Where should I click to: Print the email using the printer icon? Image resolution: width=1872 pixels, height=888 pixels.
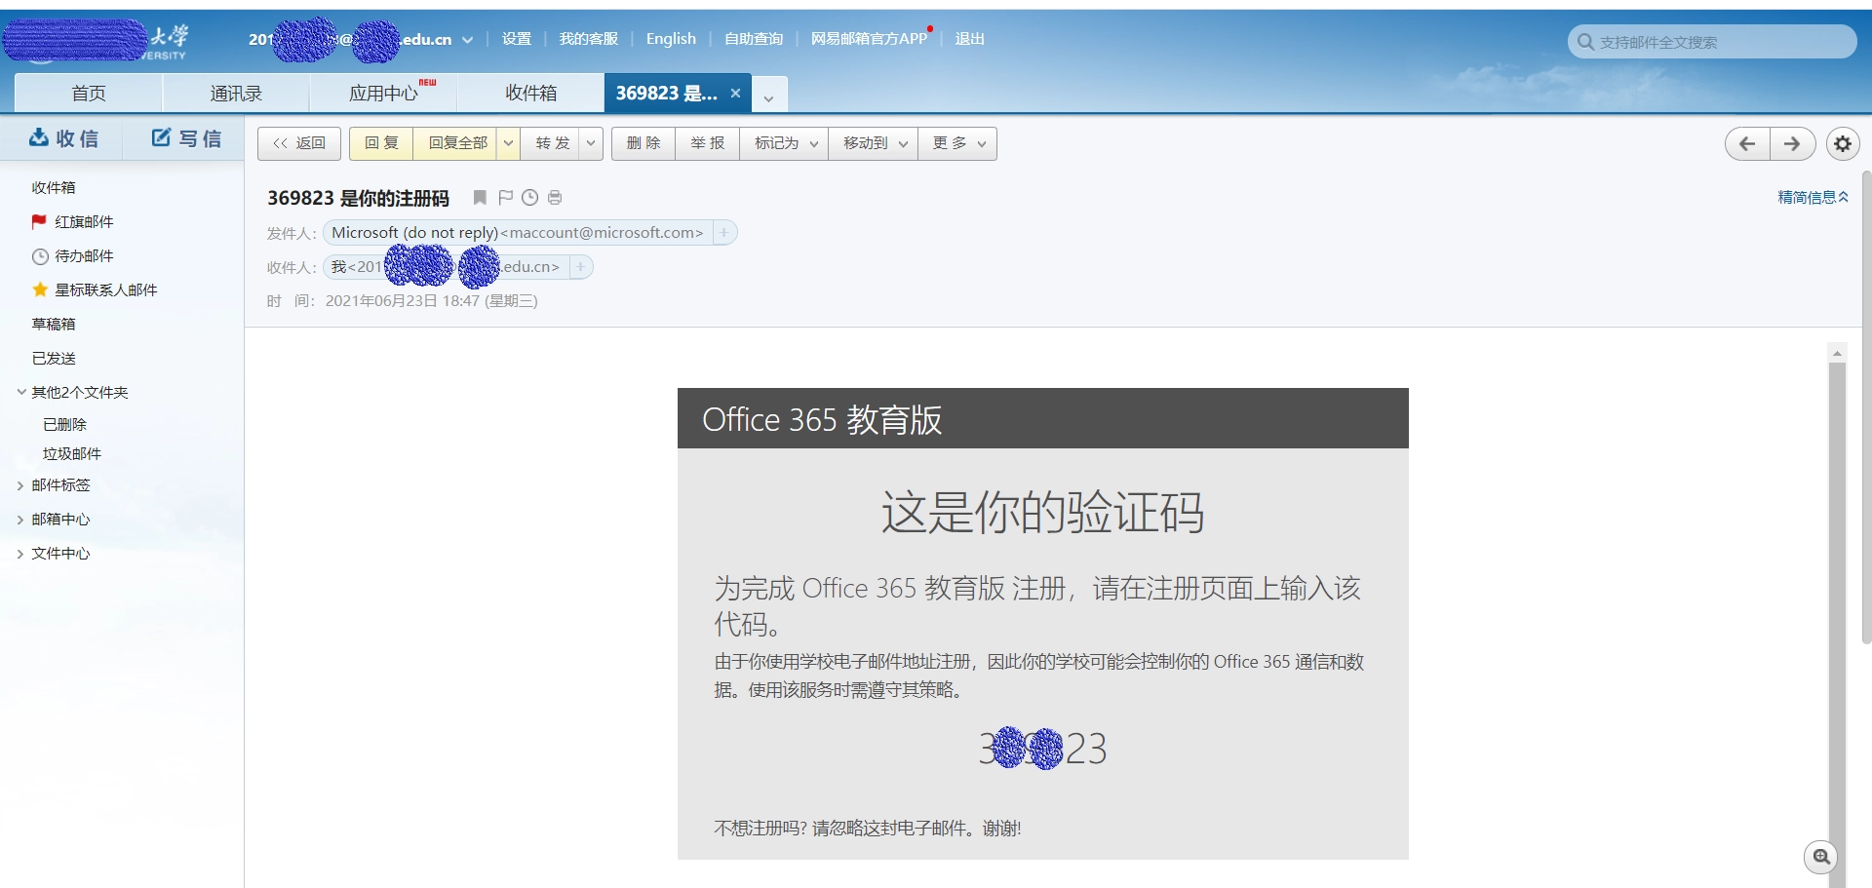(555, 198)
